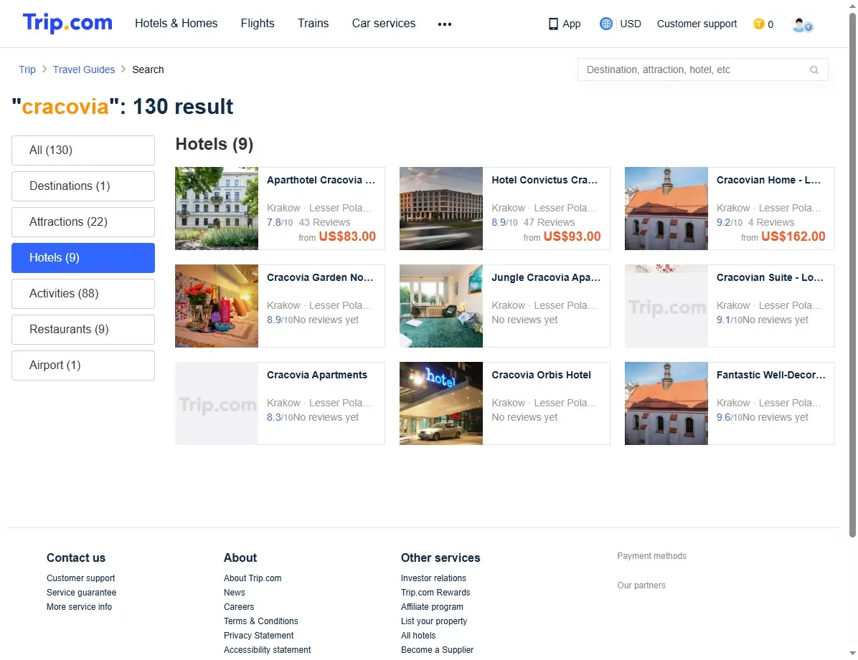Open All hotels footer link
The width and height of the screenshot is (858, 660).
[x=418, y=636]
